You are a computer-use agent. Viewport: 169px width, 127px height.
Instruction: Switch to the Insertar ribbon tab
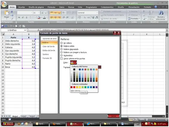point(22,7)
